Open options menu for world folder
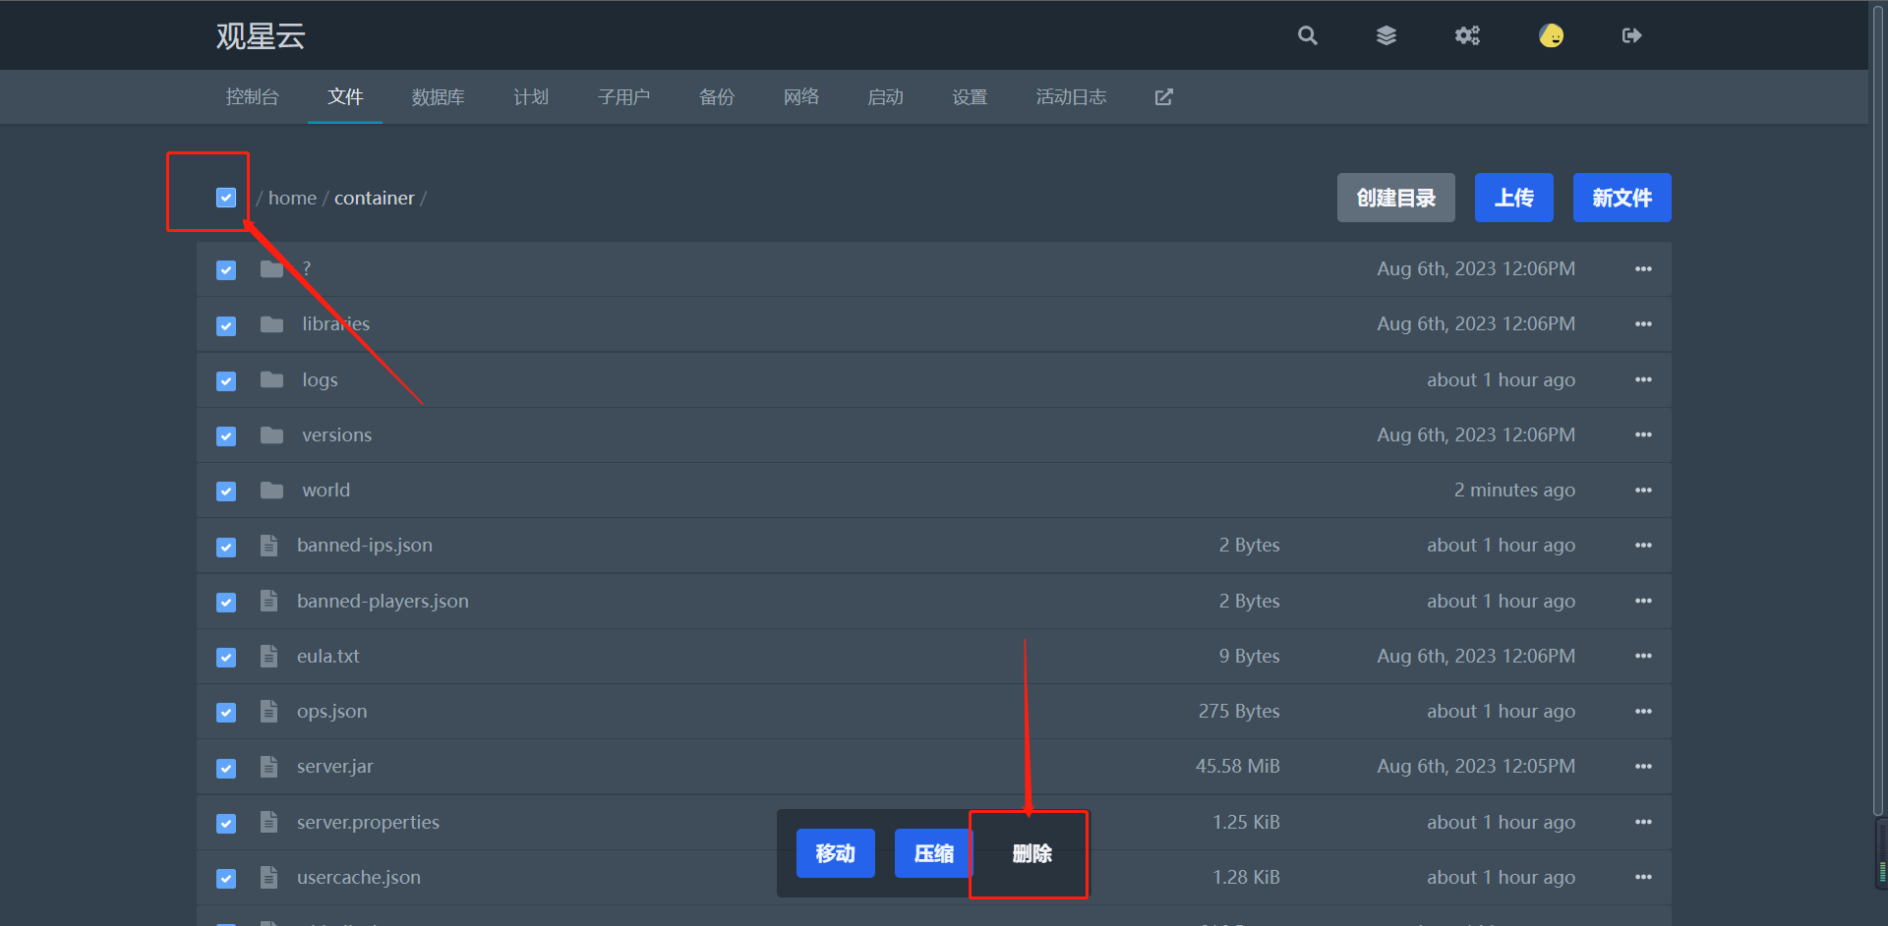The height and width of the screenshot is (926, 1888). click(1643, 490)
